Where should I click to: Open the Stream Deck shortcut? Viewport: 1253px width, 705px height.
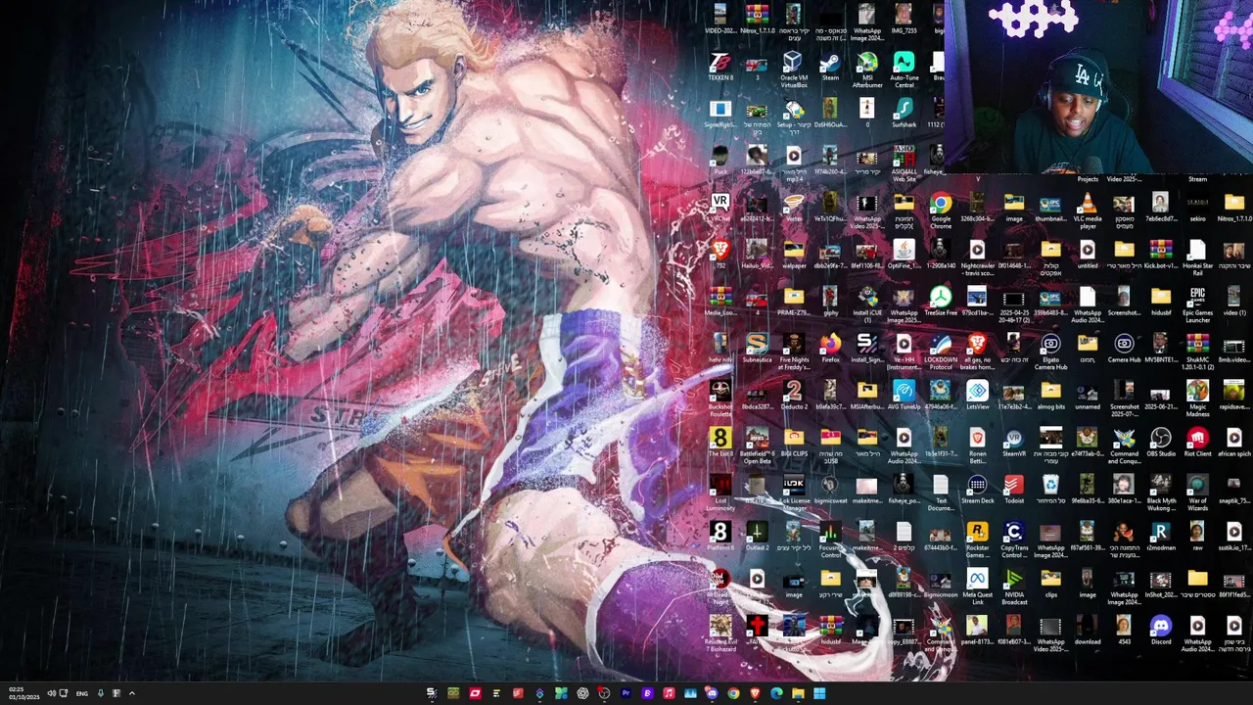tap(977, 487)
